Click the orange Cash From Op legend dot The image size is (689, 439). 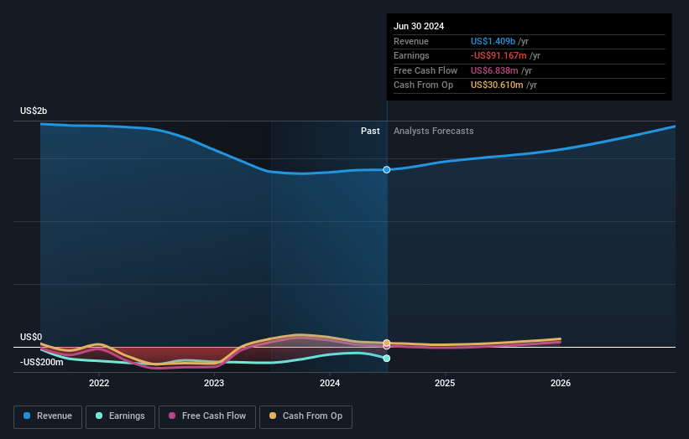point(273,416)
